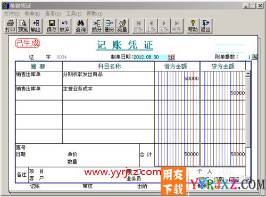This screenshot has width=266, height=197.
Task: Open 查询 search binoculars icon
Action: tap(81, 26)
